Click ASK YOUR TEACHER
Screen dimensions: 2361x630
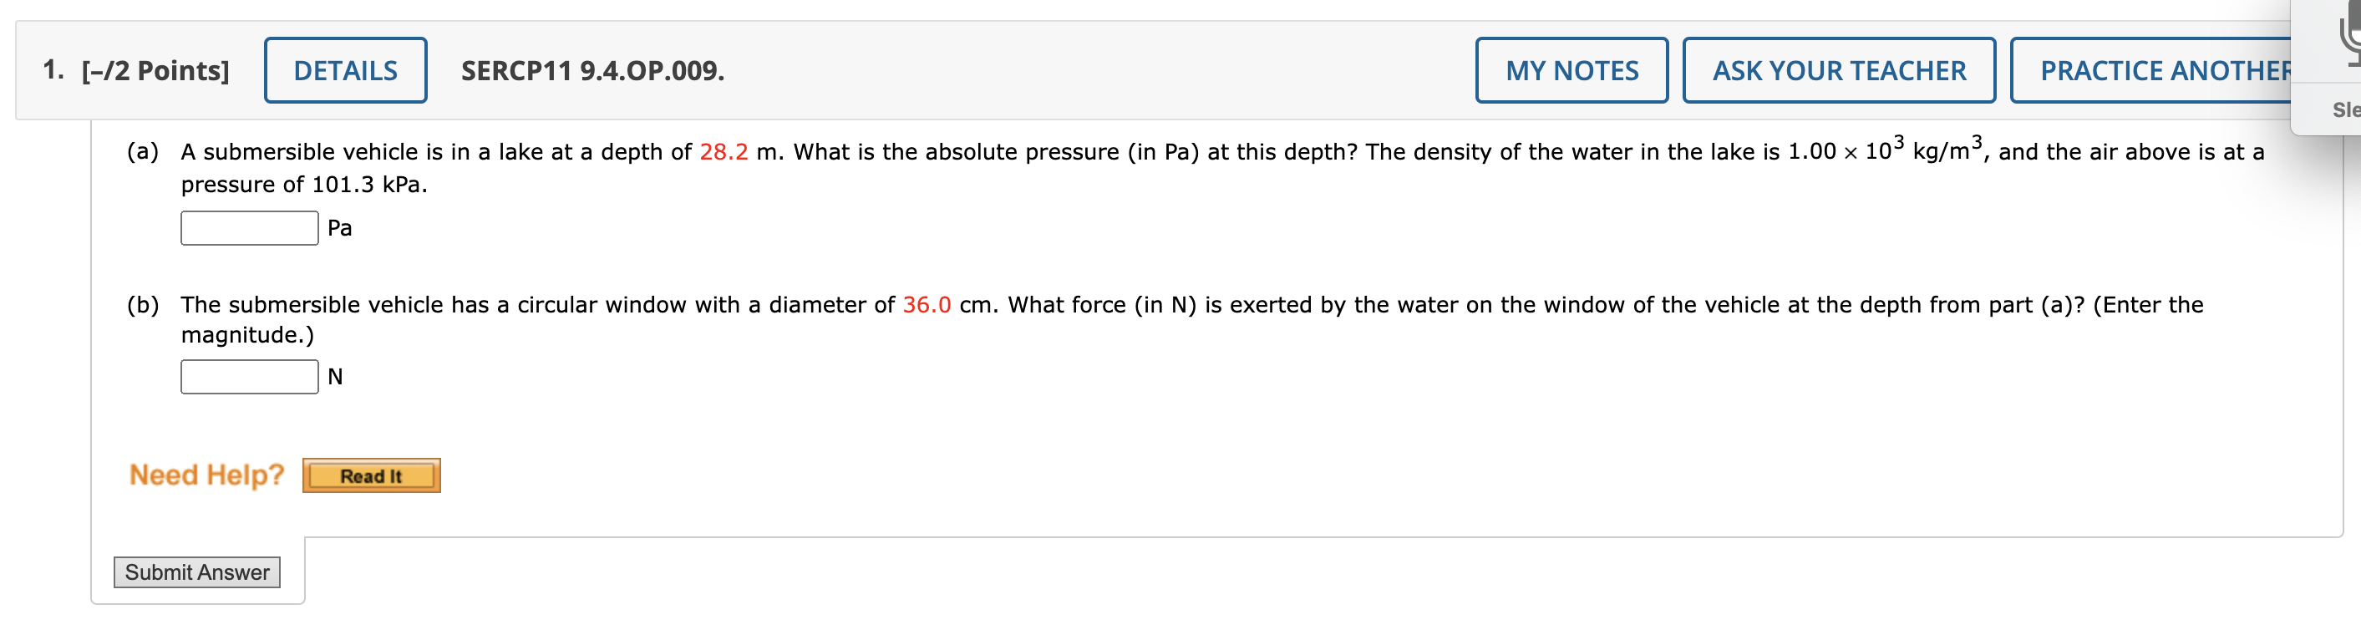coord(1840,69)
